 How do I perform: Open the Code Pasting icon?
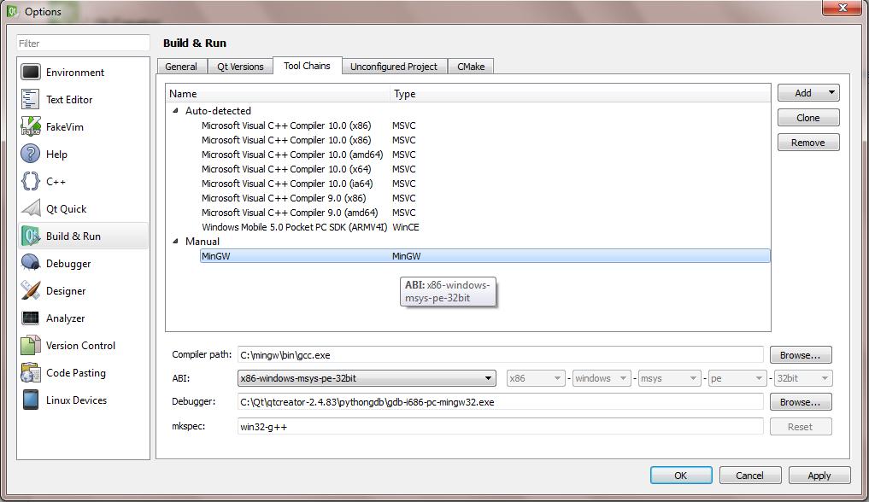coord(31,372)
